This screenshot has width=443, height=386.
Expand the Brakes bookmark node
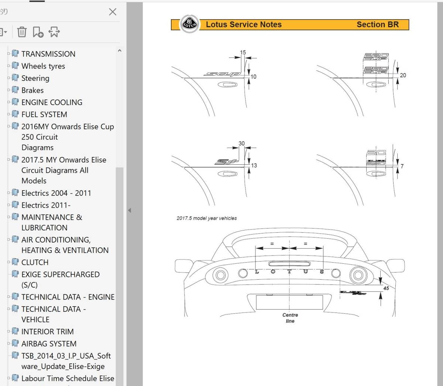[8, 90]
